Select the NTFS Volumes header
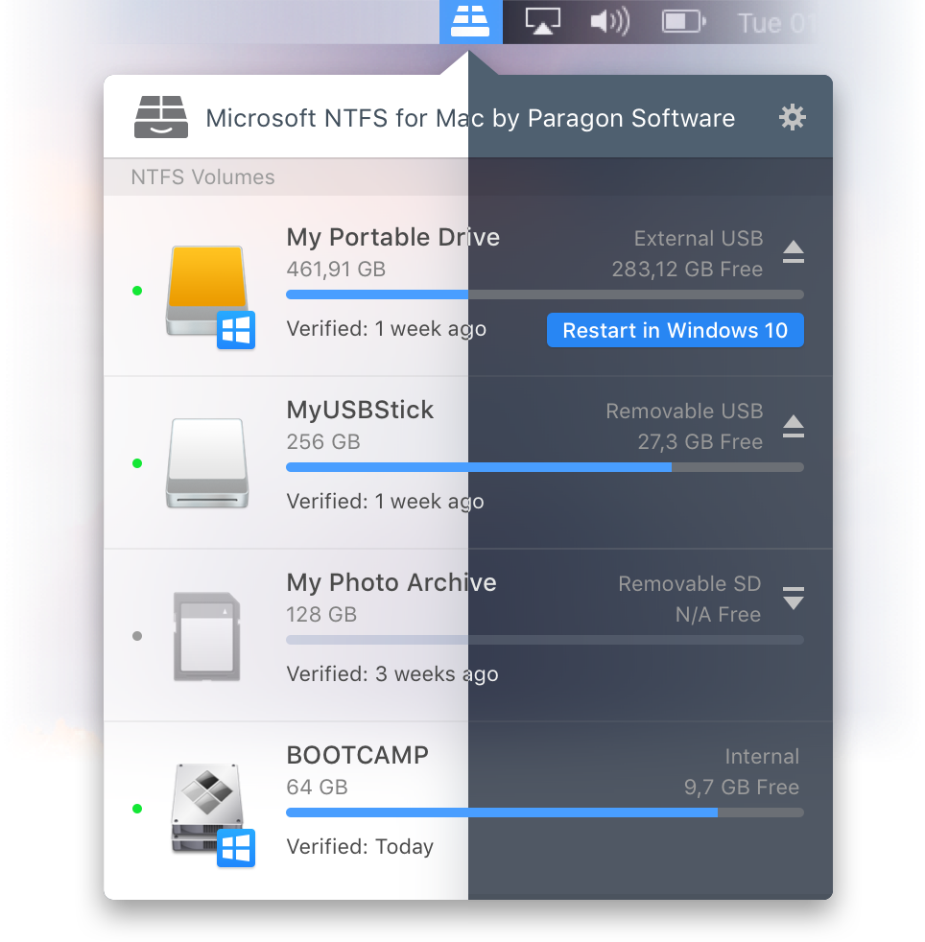Image resolution: width=925 pixels, height=942 pixels. click(202, 177)
